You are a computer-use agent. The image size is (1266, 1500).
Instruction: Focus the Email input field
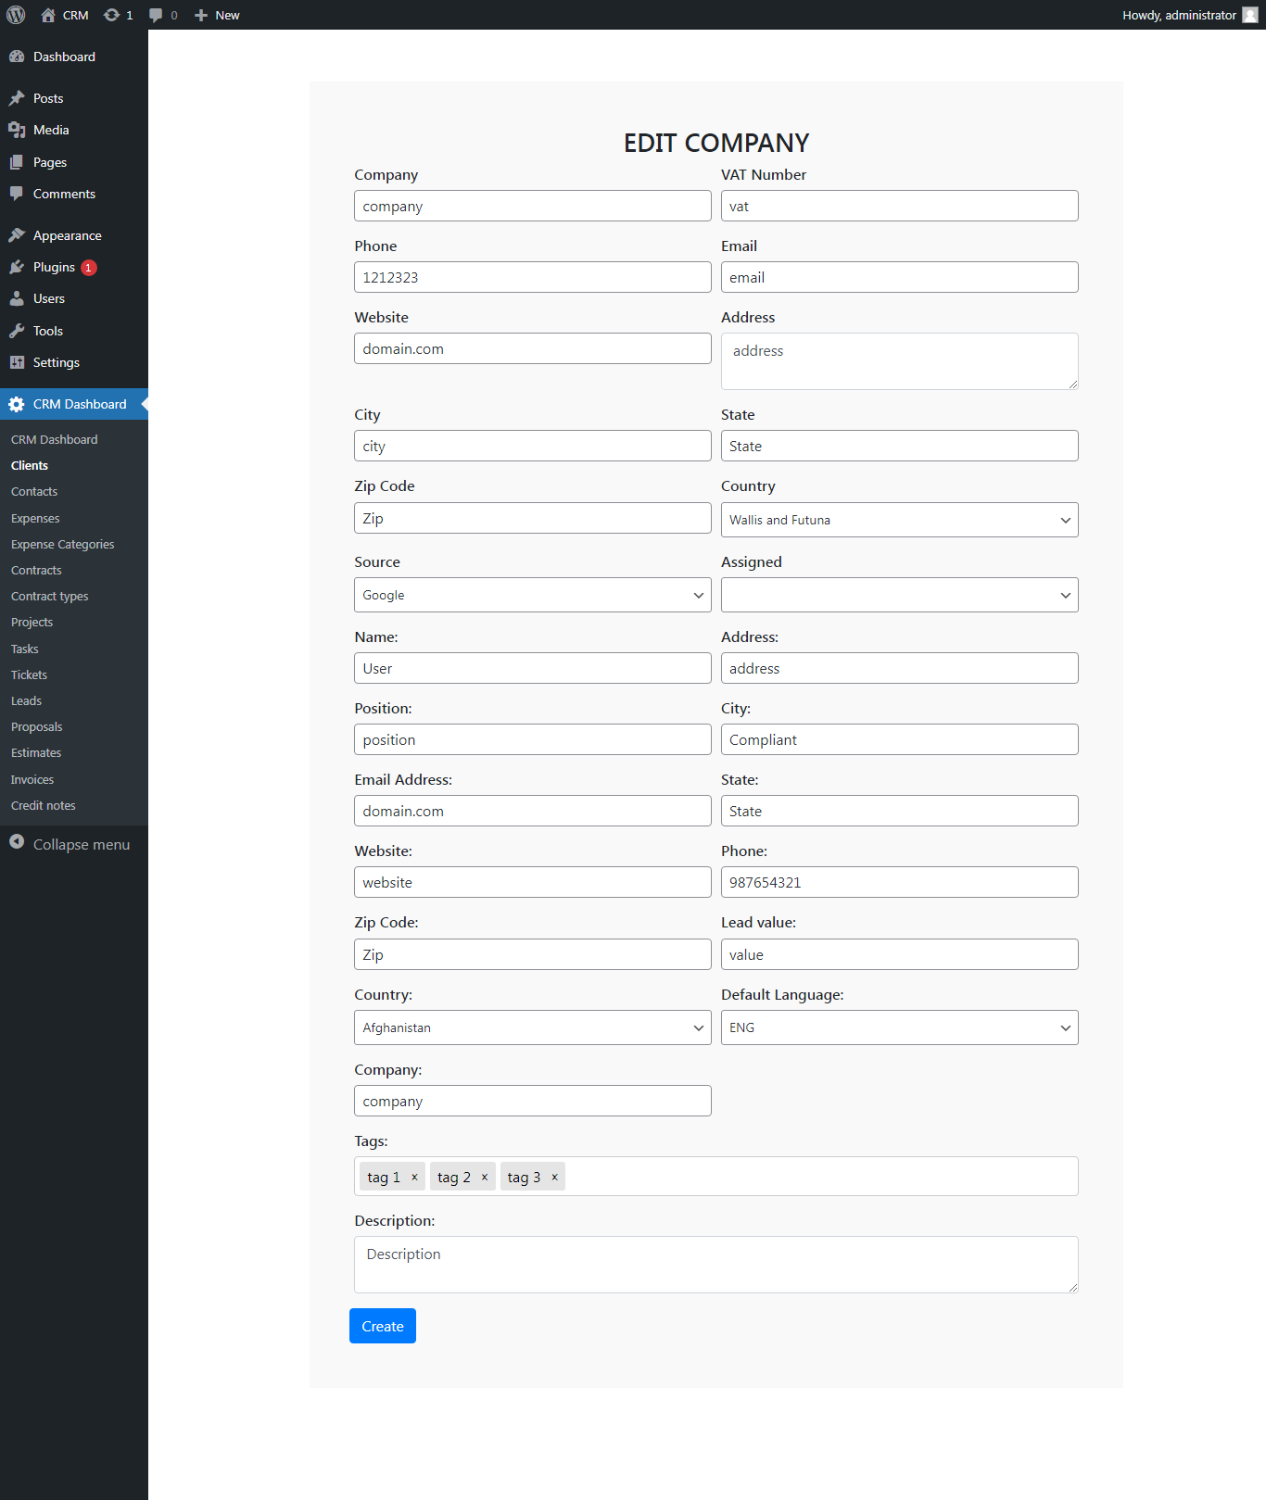[899, 277]
